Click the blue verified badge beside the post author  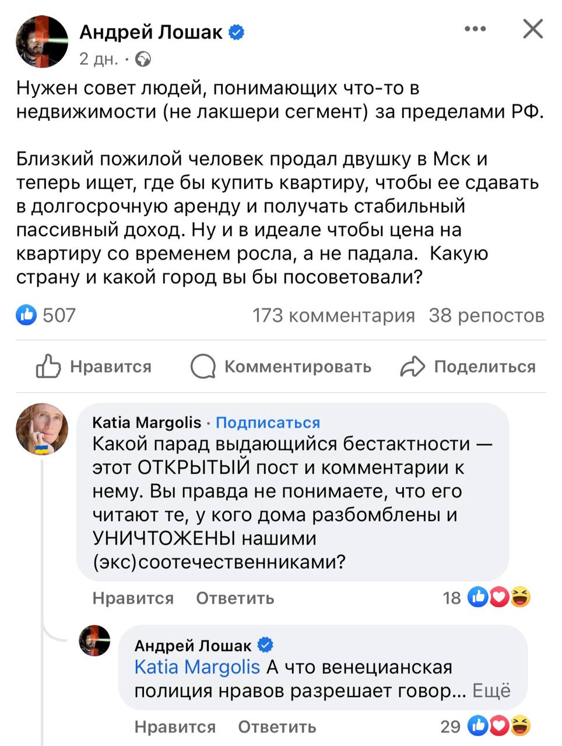(x=236, y=32)
